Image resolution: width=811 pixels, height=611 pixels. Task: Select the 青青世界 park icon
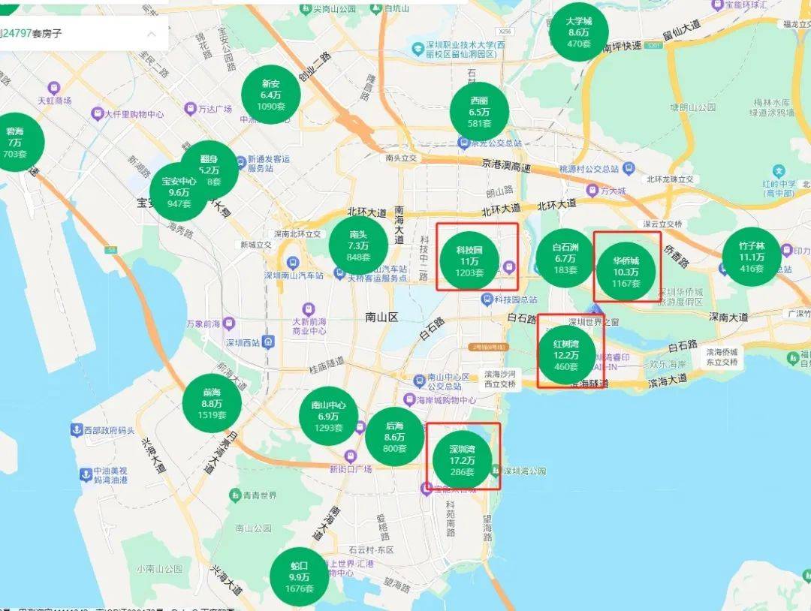pos(235,495)
